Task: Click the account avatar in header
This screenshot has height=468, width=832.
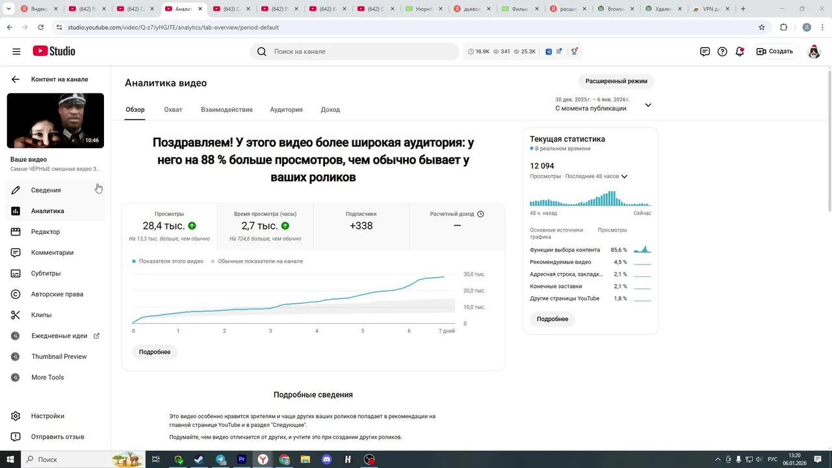Action: coord(814,51)
